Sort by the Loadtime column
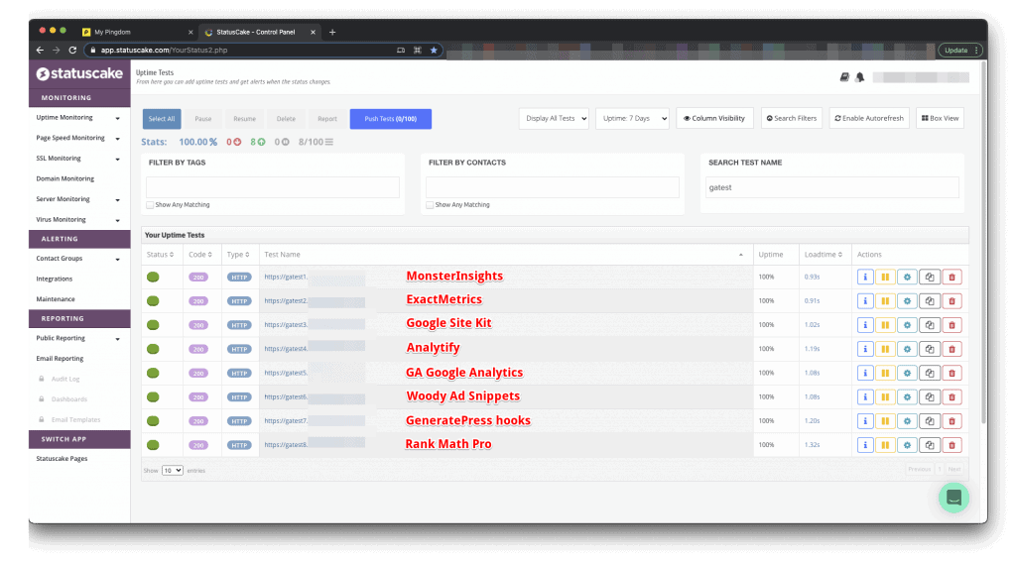 pos(824,255)
